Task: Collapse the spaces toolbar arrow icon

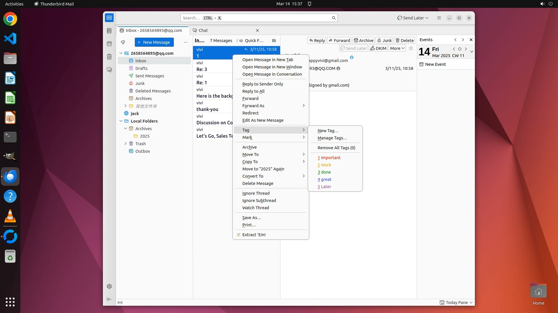Action: pyautogui.click(x=109, y=299)
